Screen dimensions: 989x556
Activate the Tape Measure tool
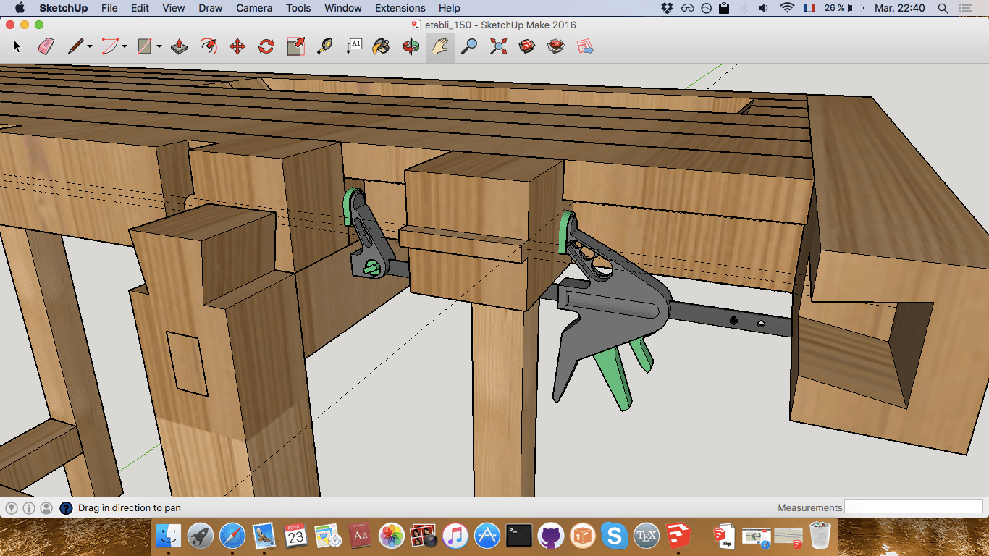click(325, 47)
